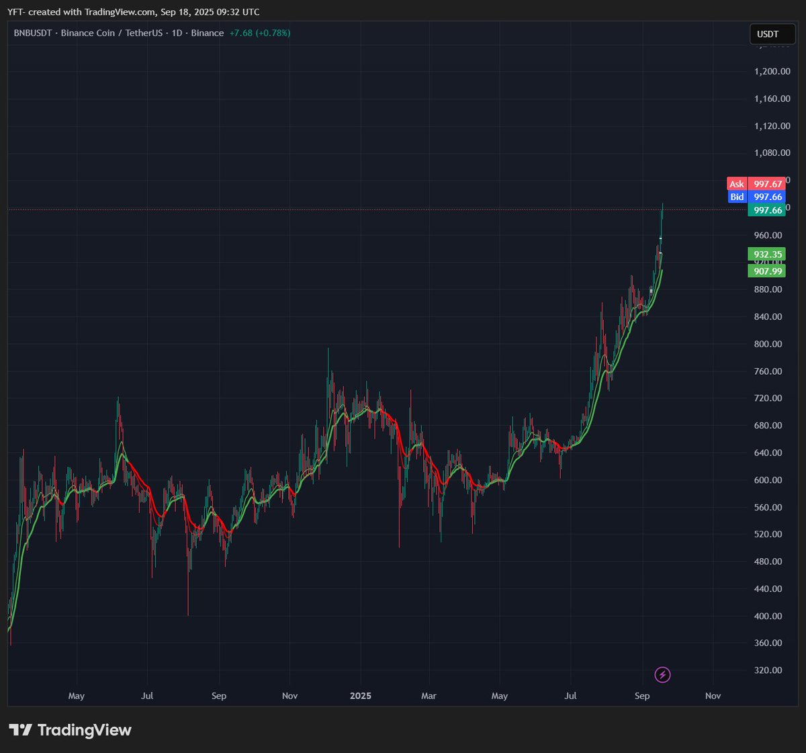Image resolution: width=806 pixels, height=753 pixels.
Task: Click the 560.00 price axis label
Action: click(x=768, y=507)
